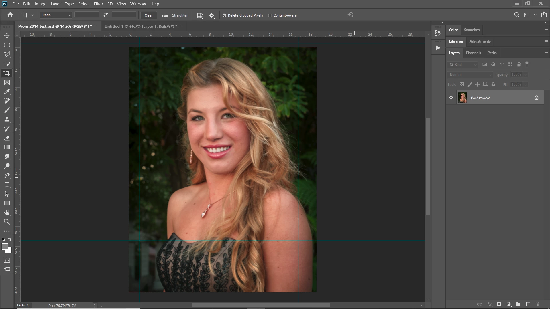This screenshot has height=309, width=550.
Task: Hide the Background layer visibility eye
Action: pos(451,98)
